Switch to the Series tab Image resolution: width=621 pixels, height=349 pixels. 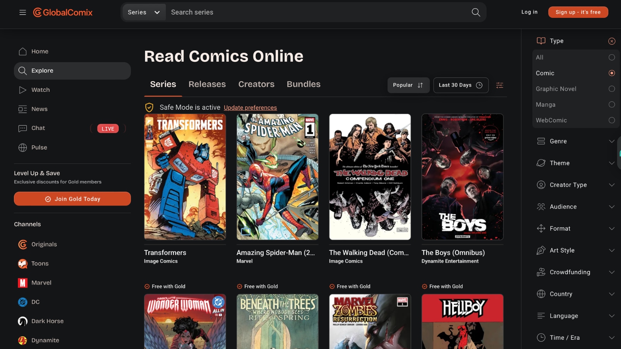tap(163, 84)
